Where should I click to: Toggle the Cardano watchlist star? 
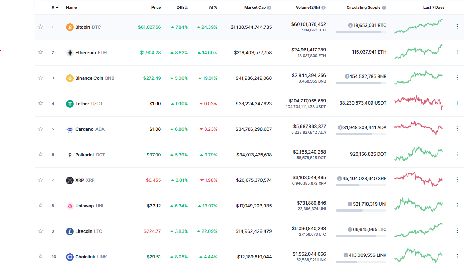[x=41, y=129]
